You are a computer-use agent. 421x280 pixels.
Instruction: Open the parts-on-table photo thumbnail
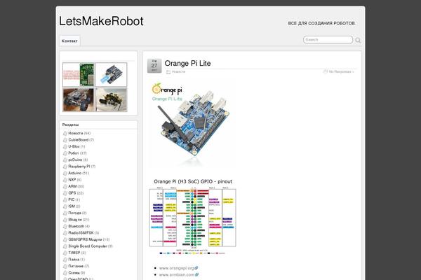point(111,99)
